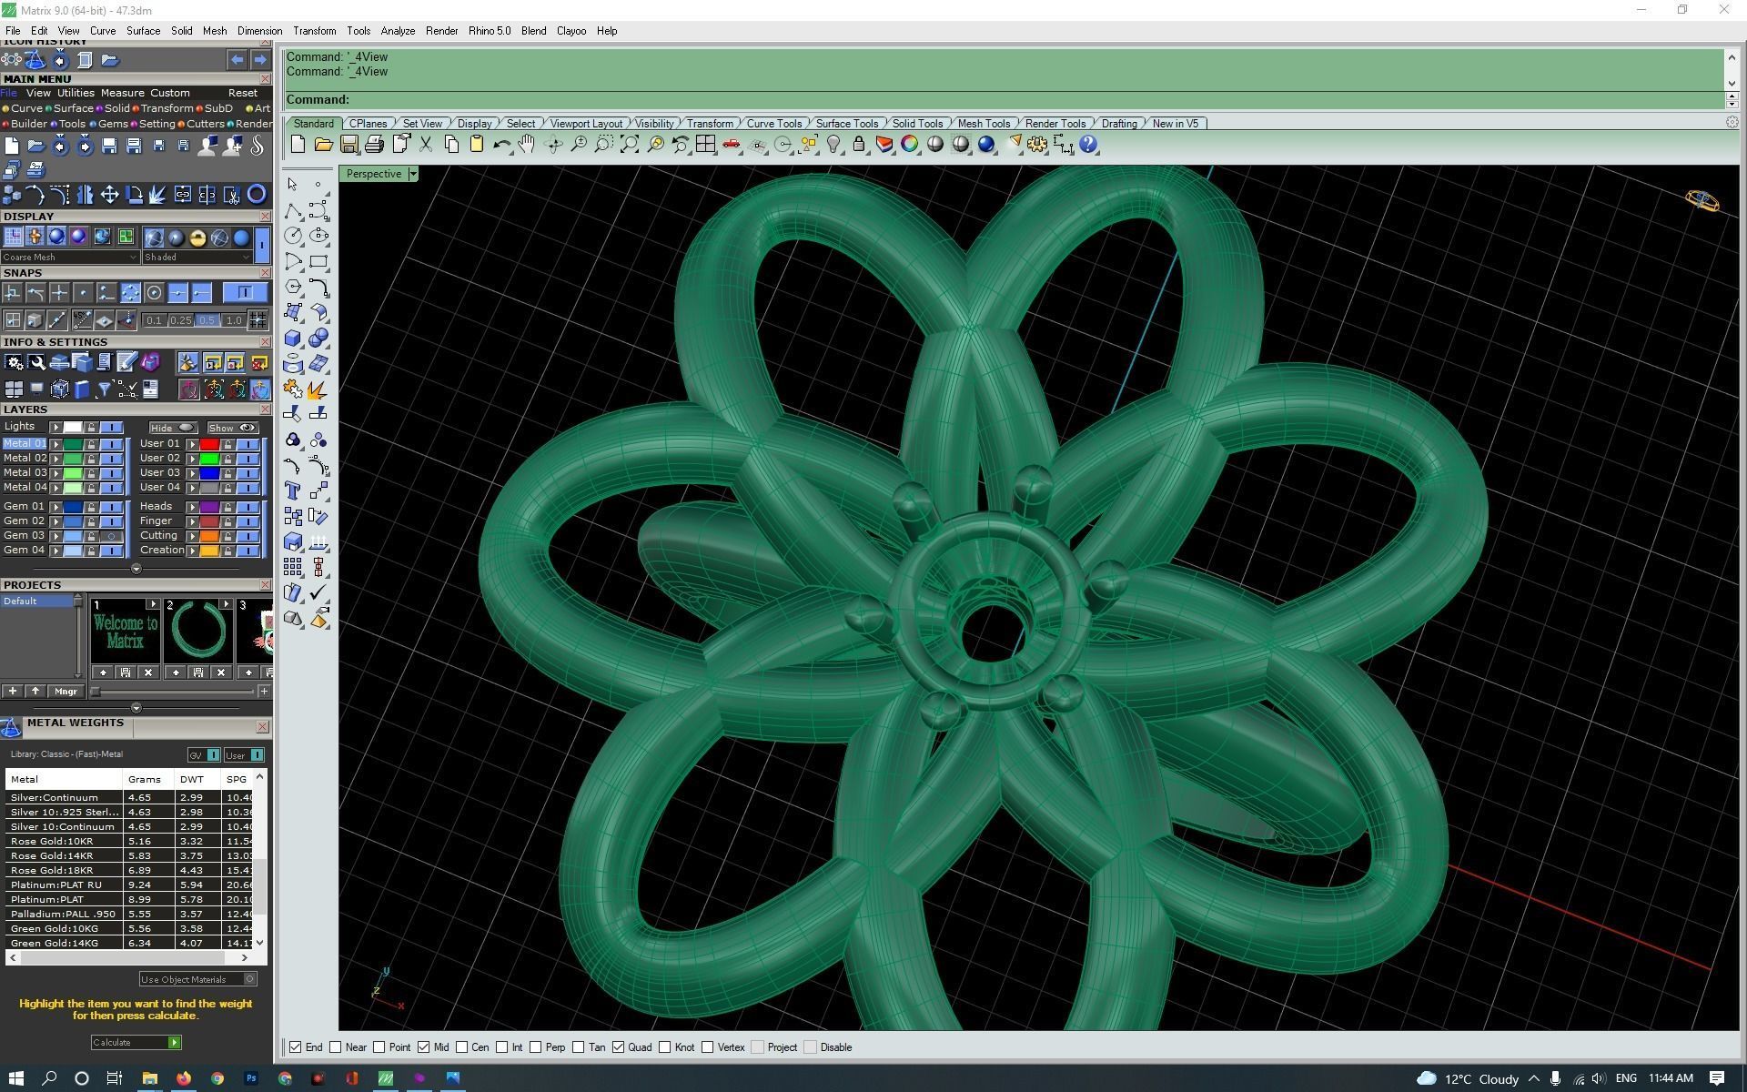The height and width of the screenshot is (1092, 1747).
Task: Click the Hide button in Layers panel
Action: 172,428
